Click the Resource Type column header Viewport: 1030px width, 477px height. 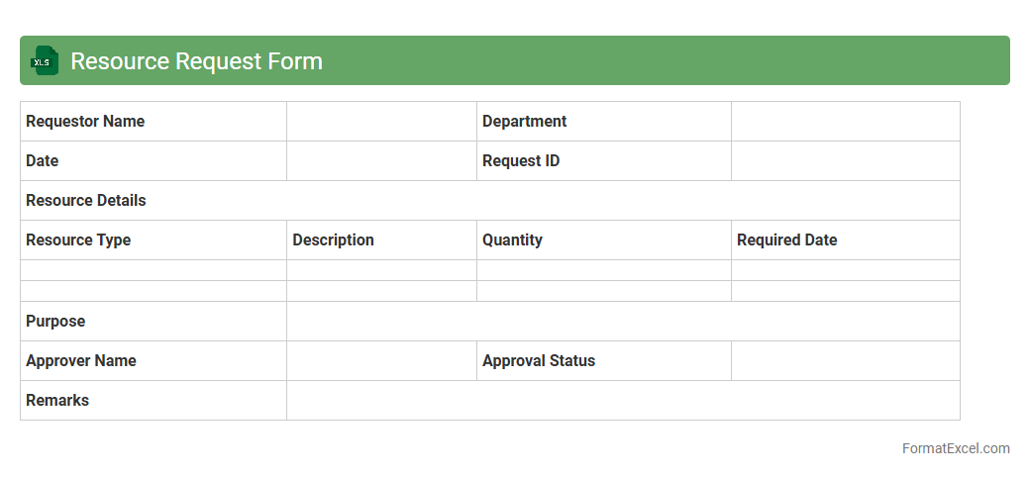coord(78,240)
